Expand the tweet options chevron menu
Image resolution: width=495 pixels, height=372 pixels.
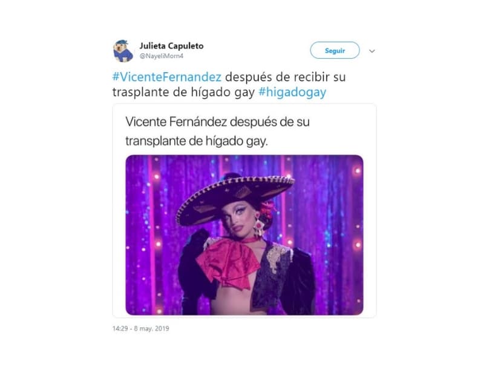[372, 51]
